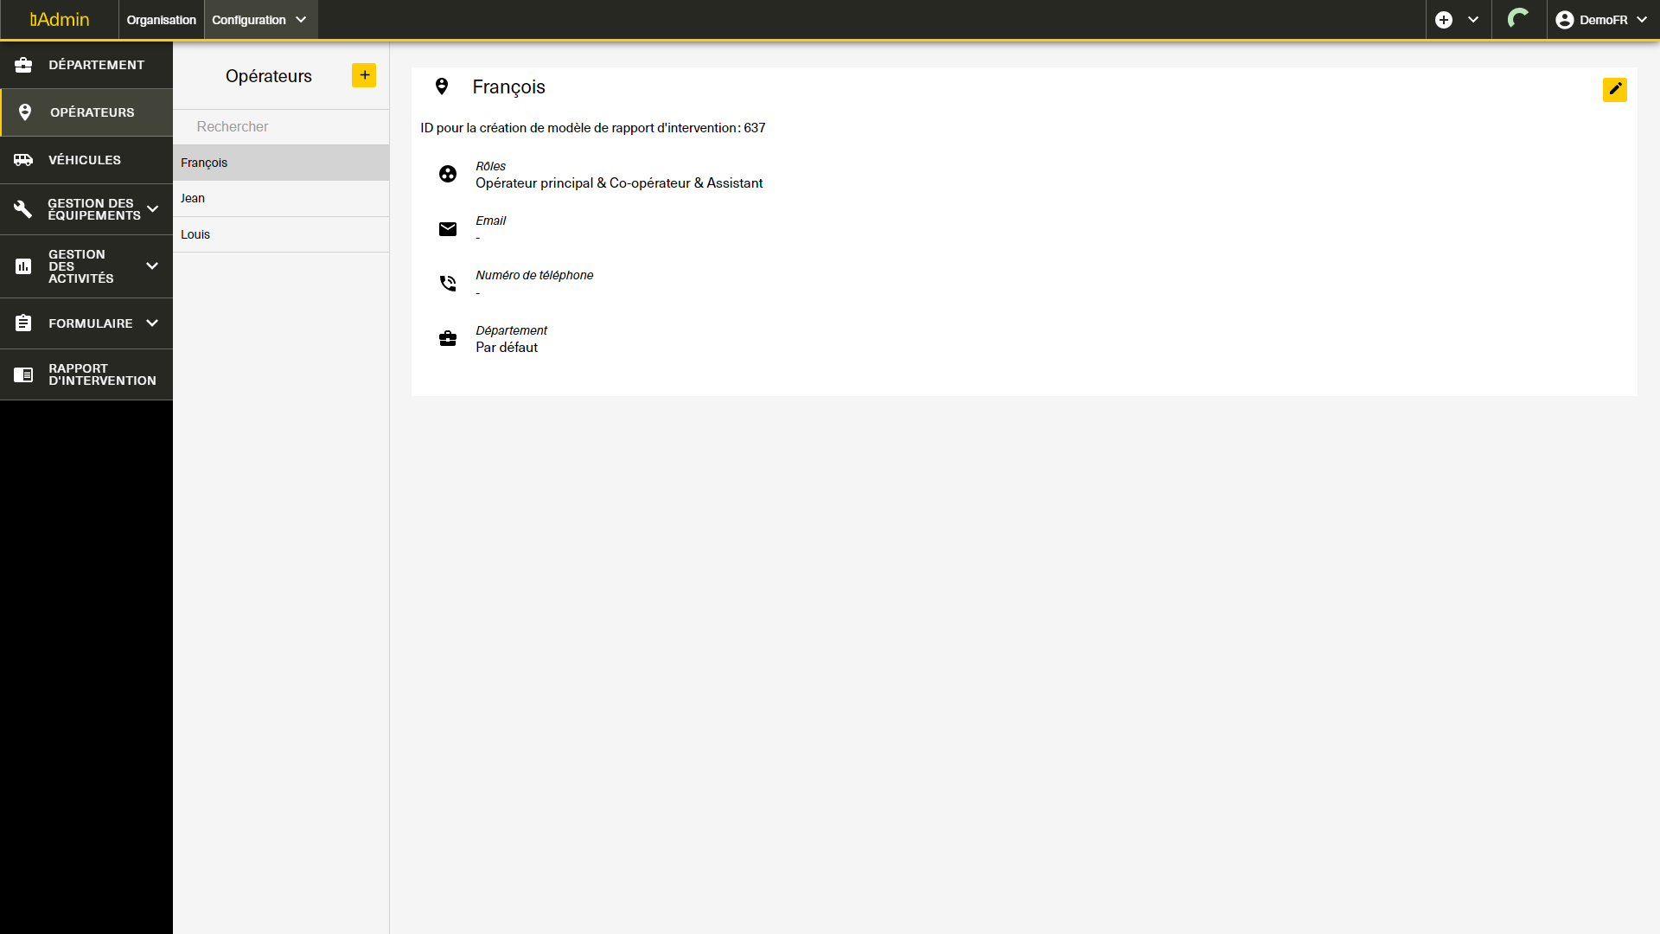Click the yellow pencil edit icon
1660x934 pixels.
(x=1614, y=89)
